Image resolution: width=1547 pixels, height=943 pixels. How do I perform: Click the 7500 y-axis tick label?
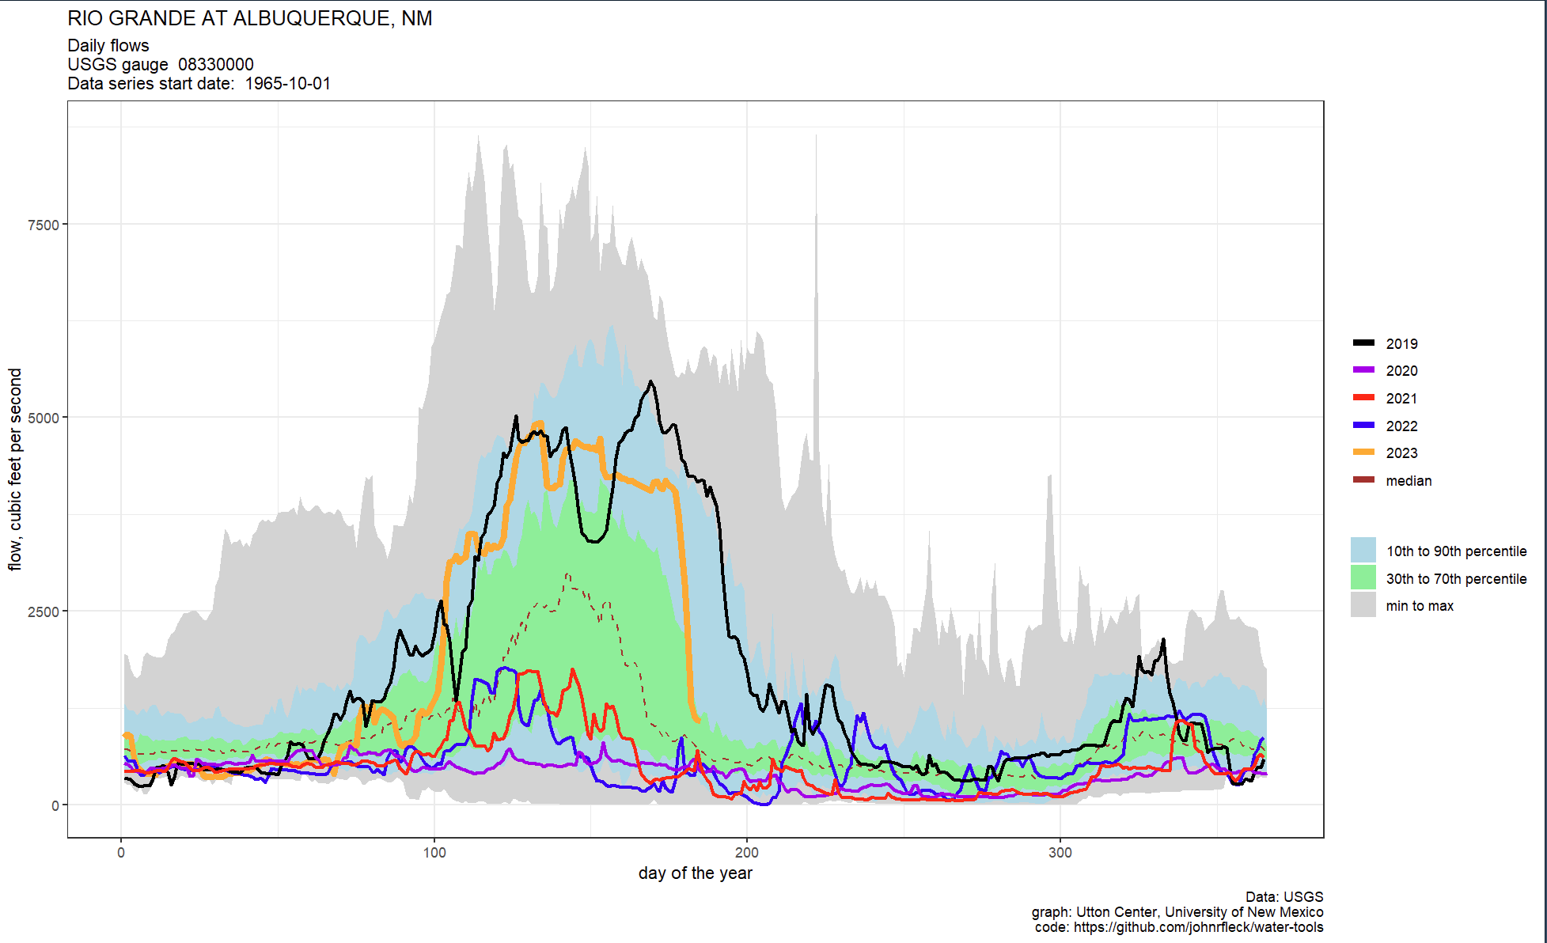click(44, 225)
